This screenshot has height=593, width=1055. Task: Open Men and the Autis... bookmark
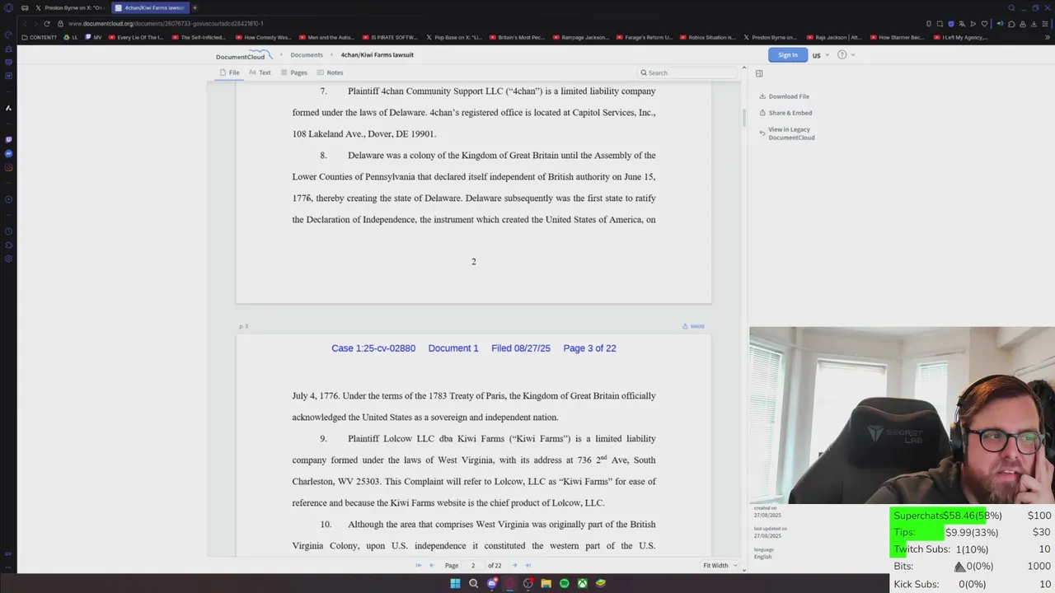pos(326,37)
